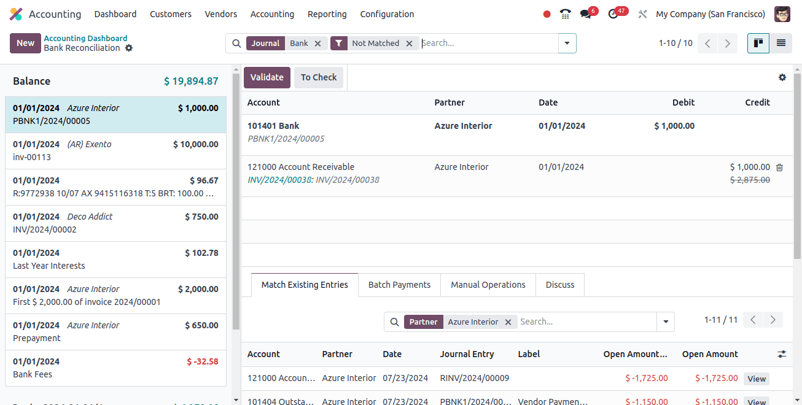This screenshot has height=405, width=802.
Task: Select the Bank Fees transaction
Action: [115, 368]
